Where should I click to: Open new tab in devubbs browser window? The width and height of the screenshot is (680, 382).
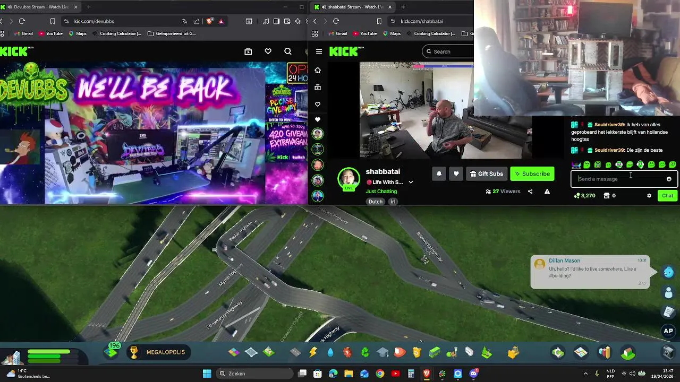pyautogui.click(x=88, y=7)
